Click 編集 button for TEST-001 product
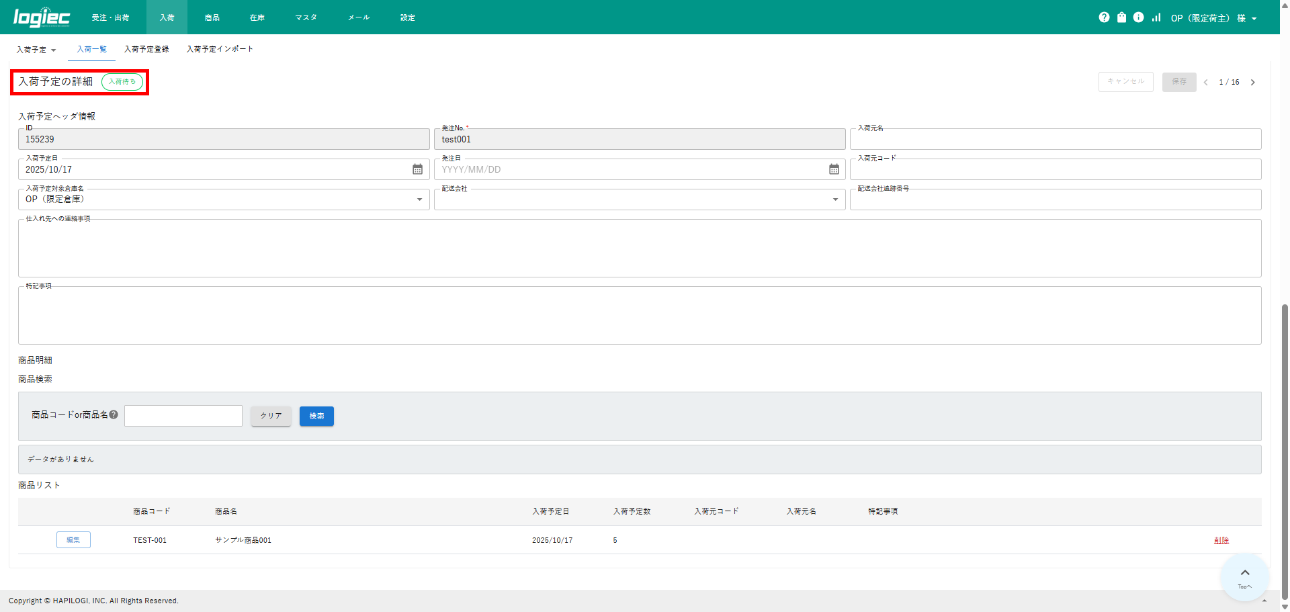Screen dimensions: 1290x612 tap(73, 539)
